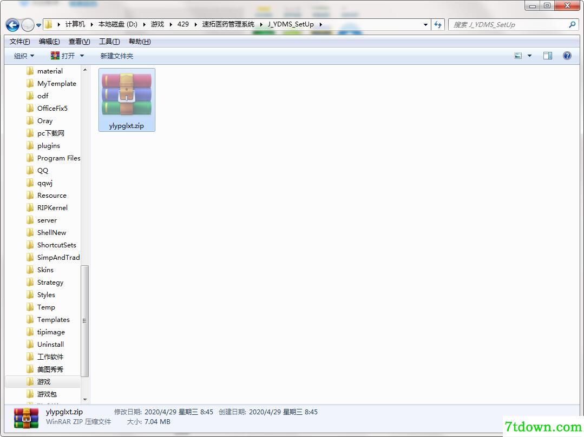584x437 pixels.
Task: Expand the arrow after J_YDMS_SetUp
Action: point(320,24)
